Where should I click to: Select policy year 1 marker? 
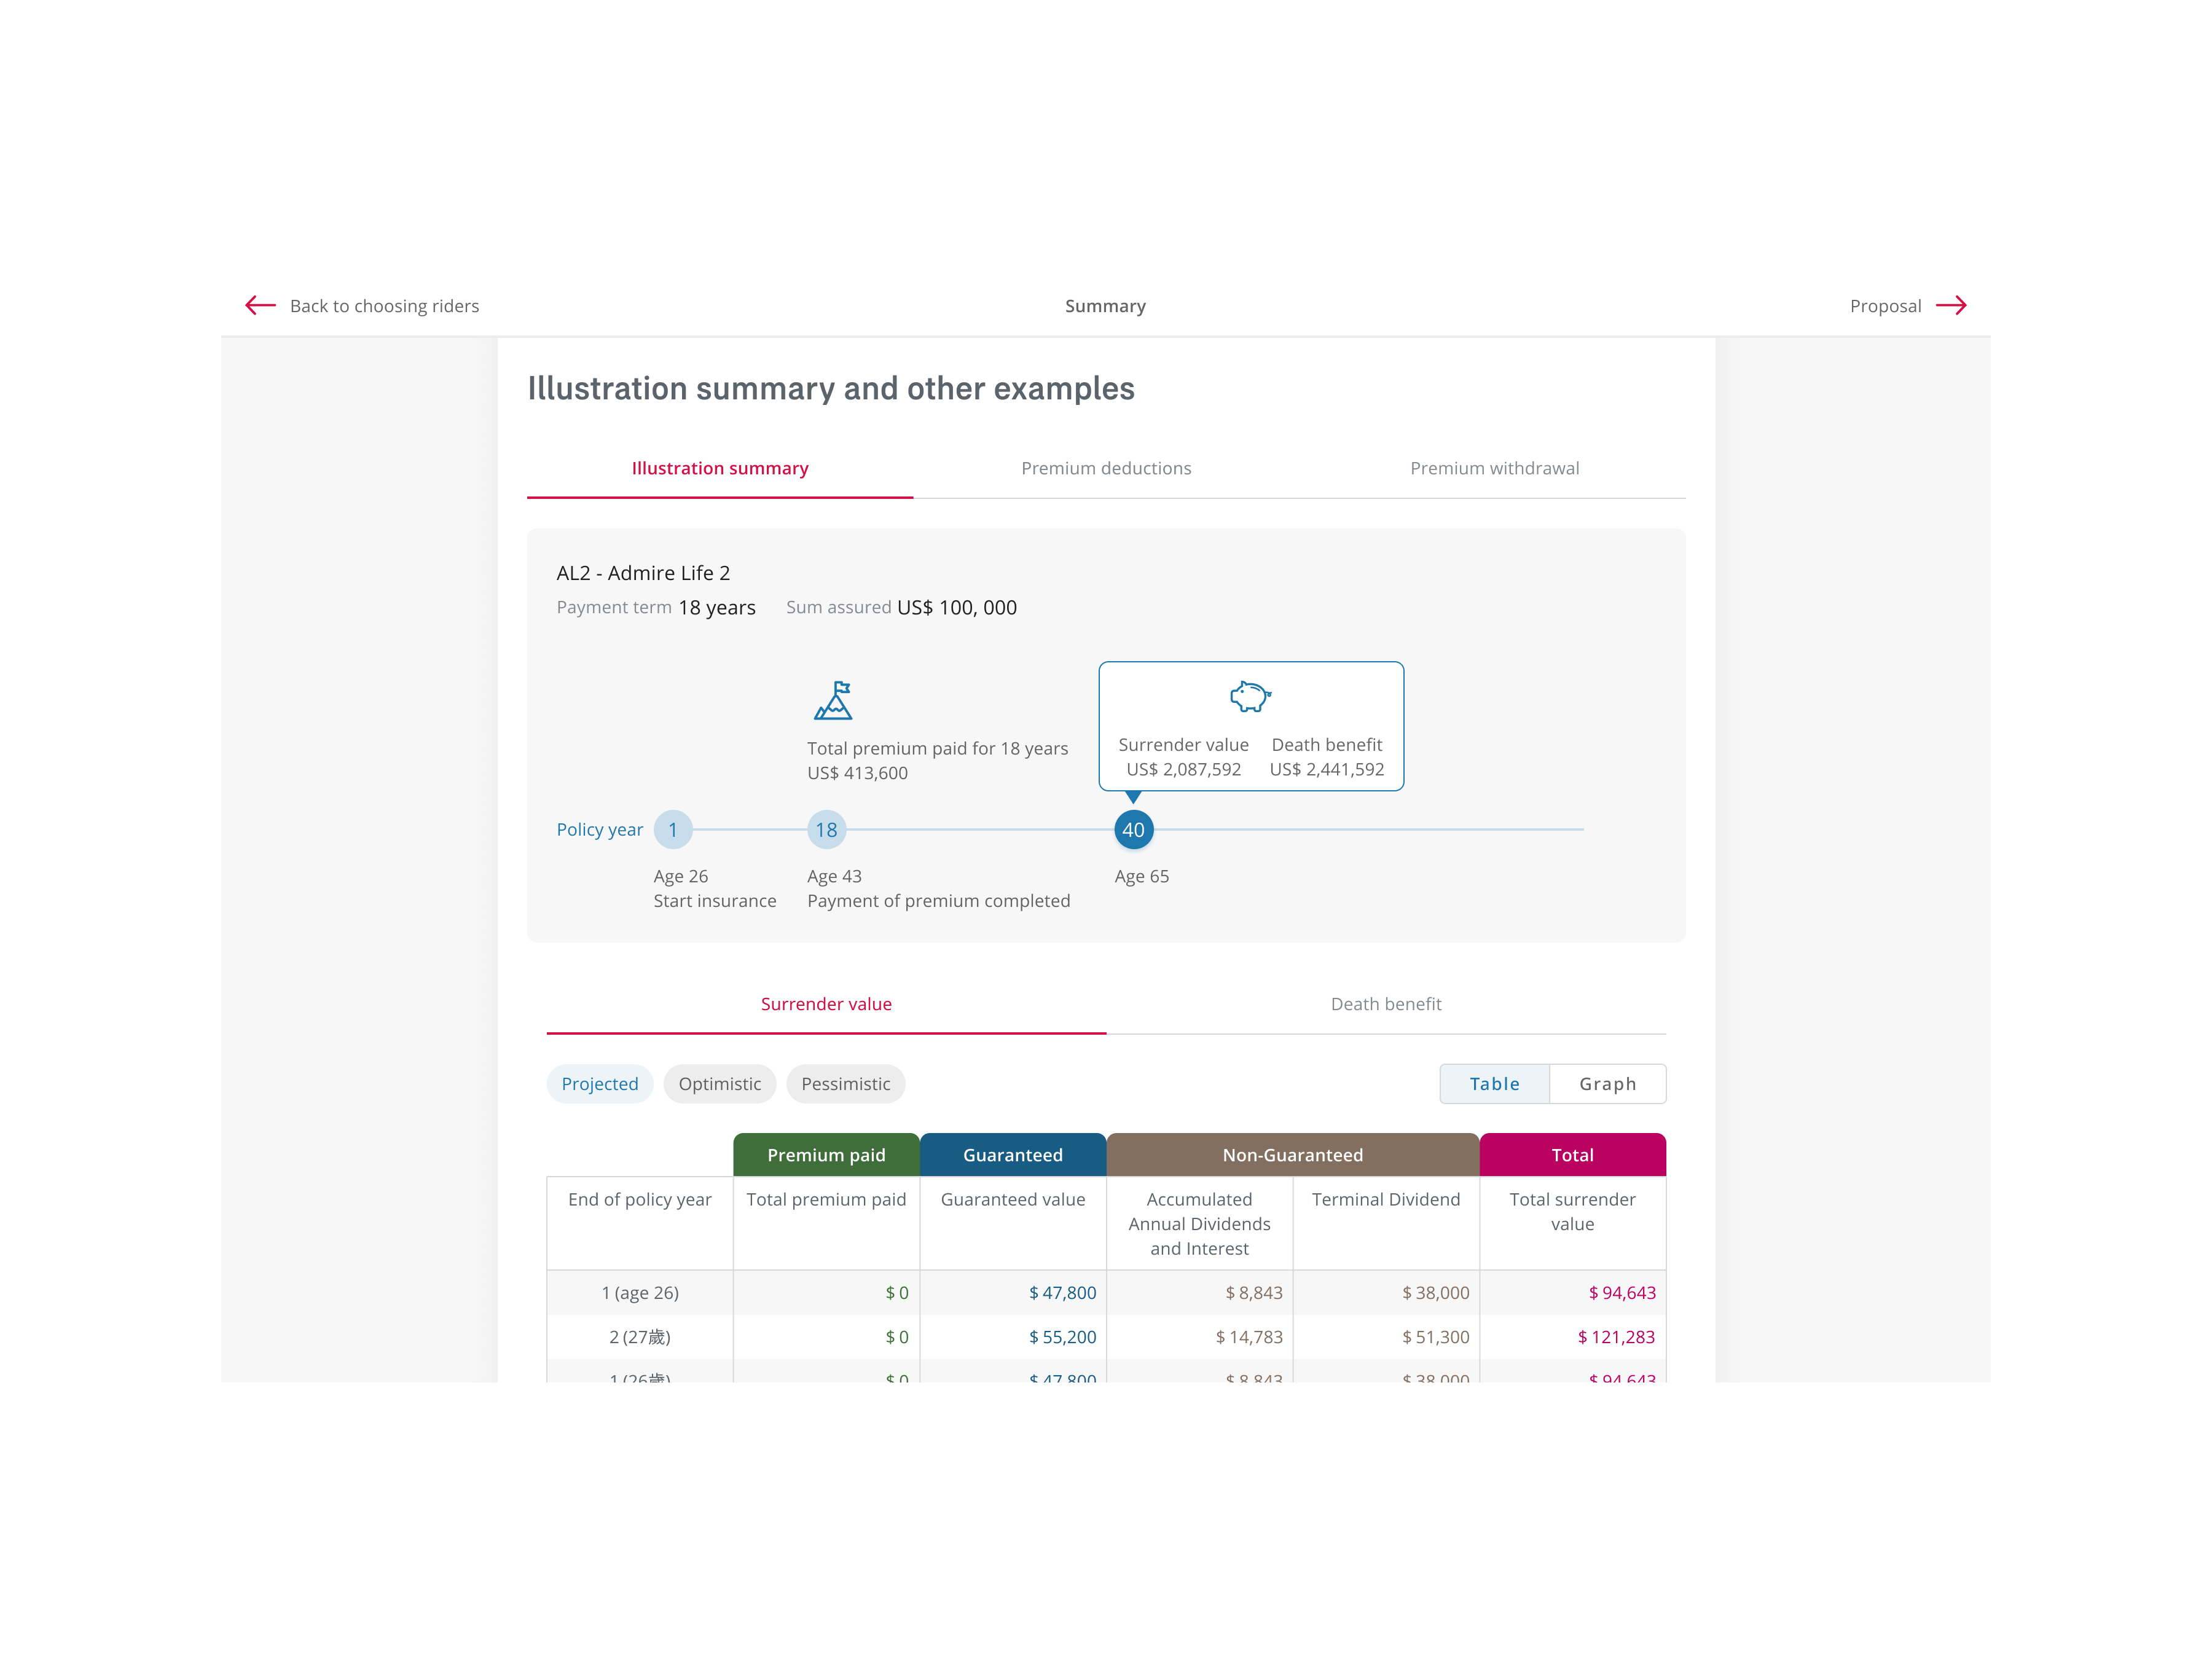coord(673,830)
